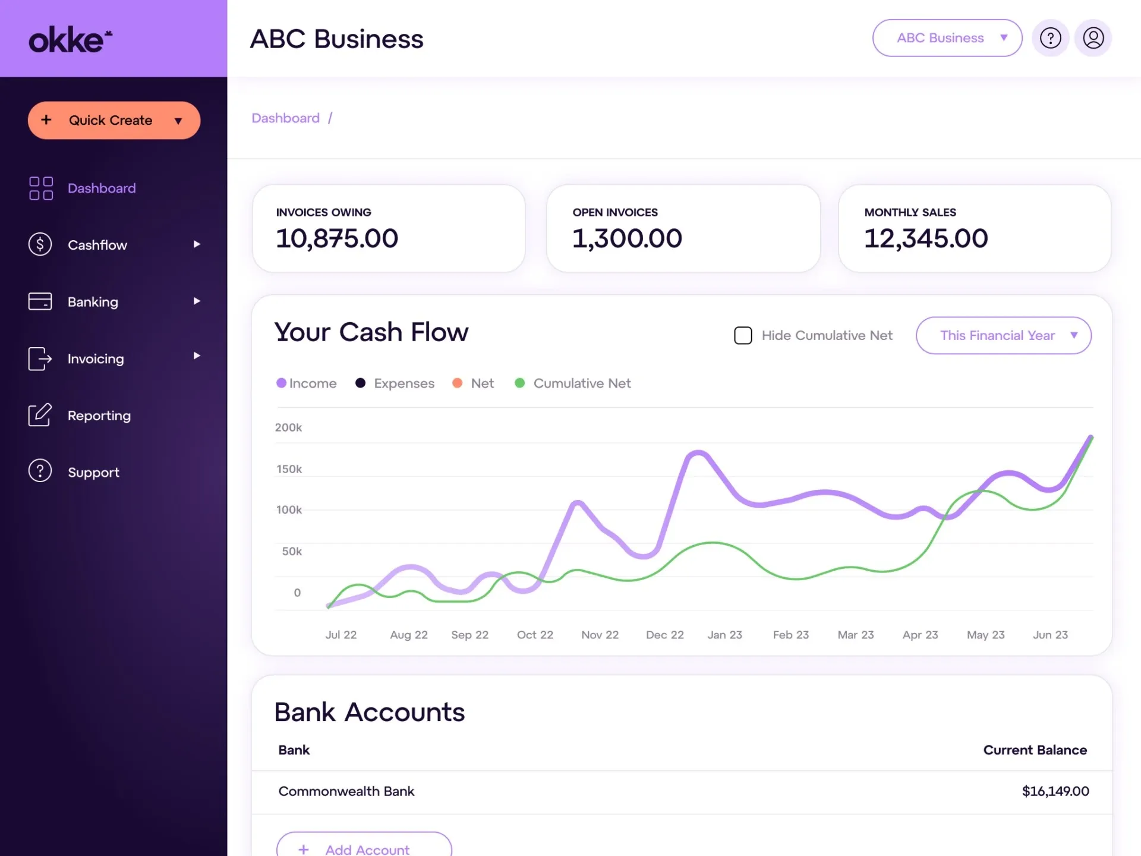Expand the Quick Create menu arrow

(179, 119)
